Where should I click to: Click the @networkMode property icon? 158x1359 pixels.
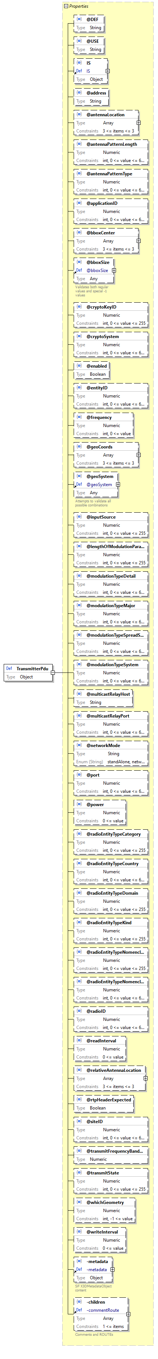(x=80, y=746)
